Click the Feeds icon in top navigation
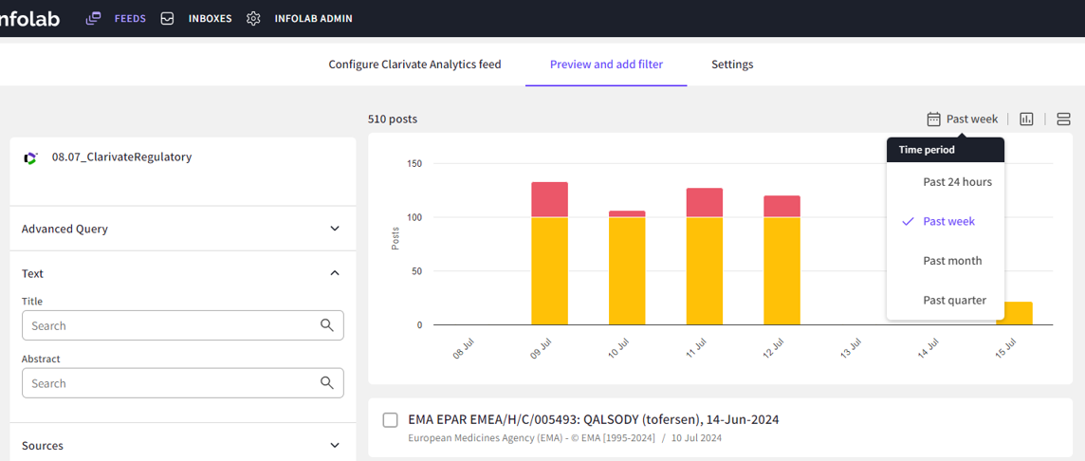The image size is (1085, 461). pyautogui.click(x=93, y=18)
